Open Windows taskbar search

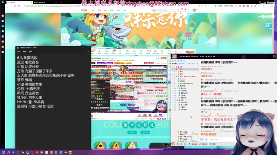(8, 152)
